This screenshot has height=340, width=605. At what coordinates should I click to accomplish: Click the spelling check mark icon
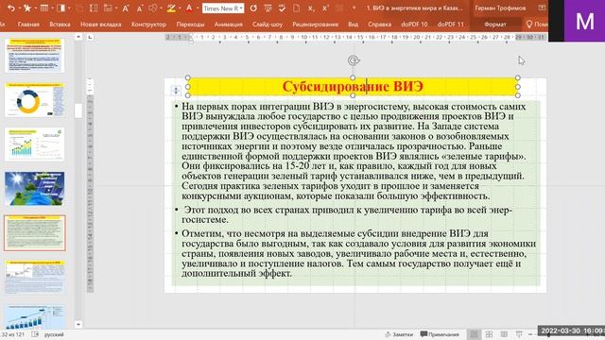[282, 8]
